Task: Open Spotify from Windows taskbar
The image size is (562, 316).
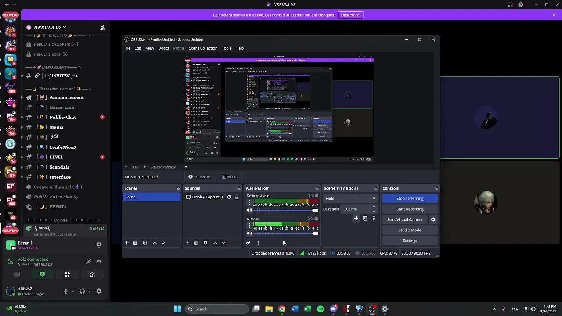Action: (x=321, y=309)
